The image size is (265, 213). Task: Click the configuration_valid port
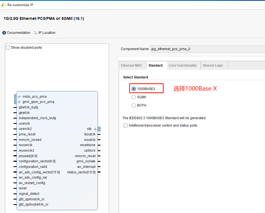[x=33, y=166]
